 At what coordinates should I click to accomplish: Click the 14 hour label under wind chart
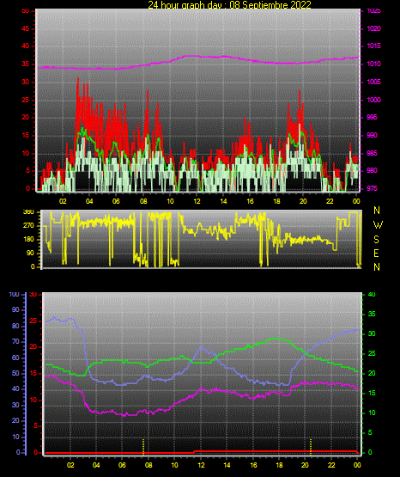(x=223, y=201)
